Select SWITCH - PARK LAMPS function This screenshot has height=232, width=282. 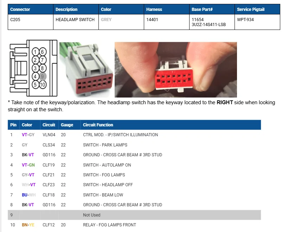(105, 145)
